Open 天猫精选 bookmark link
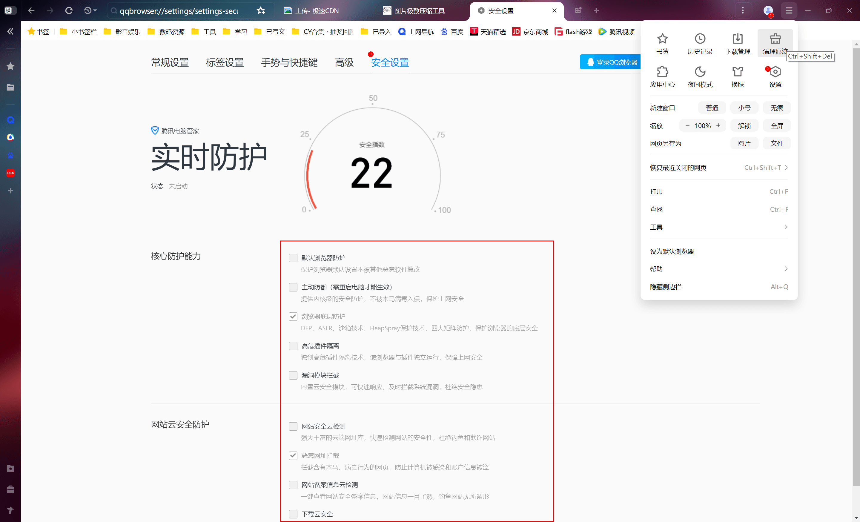Viewport: 860px width, 522px height. coord(487,32)
